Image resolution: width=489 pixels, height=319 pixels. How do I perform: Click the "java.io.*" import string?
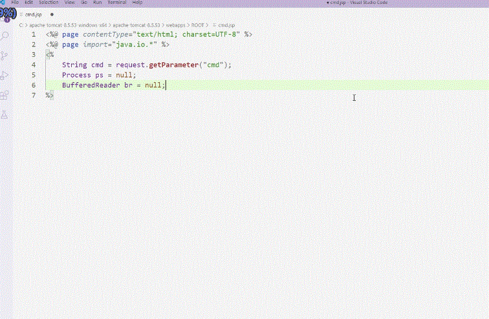(135, 45)
